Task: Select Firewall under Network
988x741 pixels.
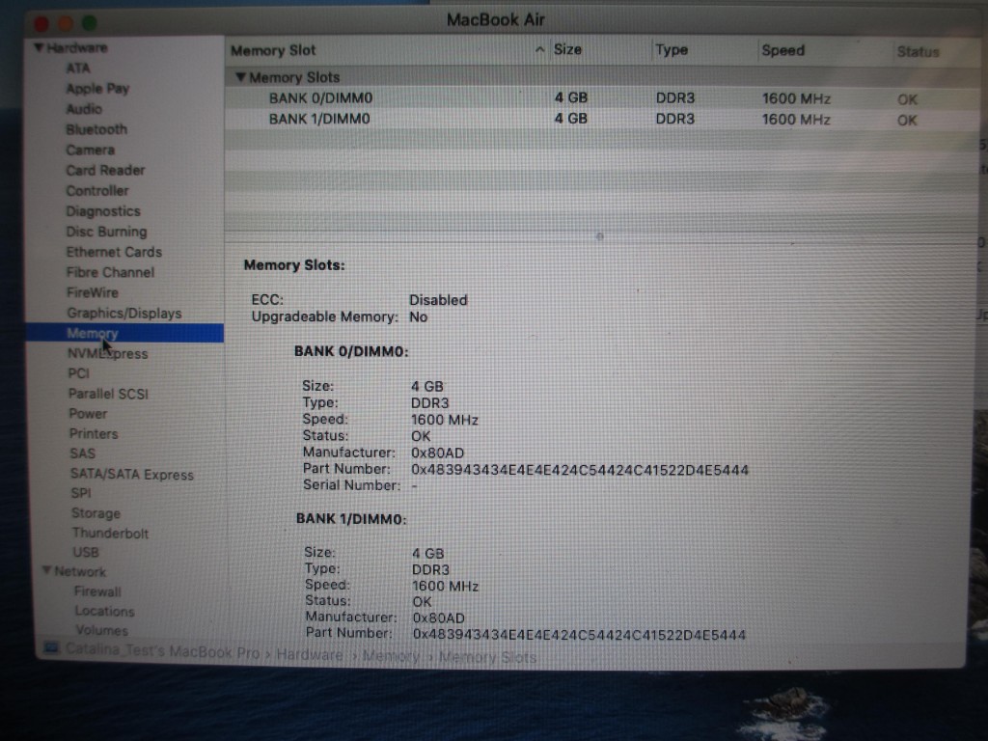Action: click(97, 591)
